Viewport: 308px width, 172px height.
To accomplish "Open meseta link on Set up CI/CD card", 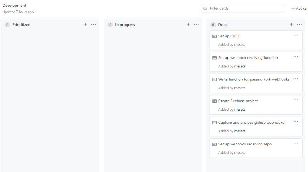I will click(240, 45).
